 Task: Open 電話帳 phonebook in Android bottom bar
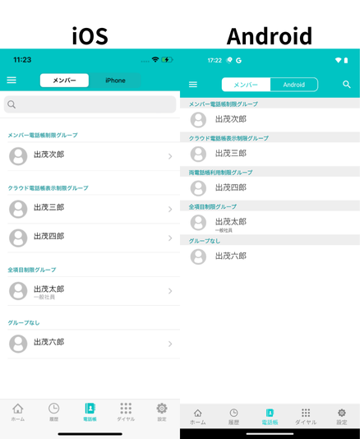(x=270, y=417)
